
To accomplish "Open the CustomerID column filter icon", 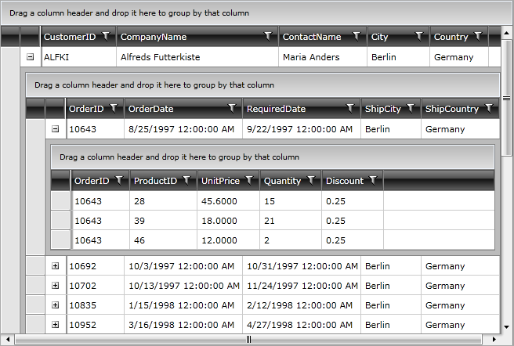I will (107, 36).
